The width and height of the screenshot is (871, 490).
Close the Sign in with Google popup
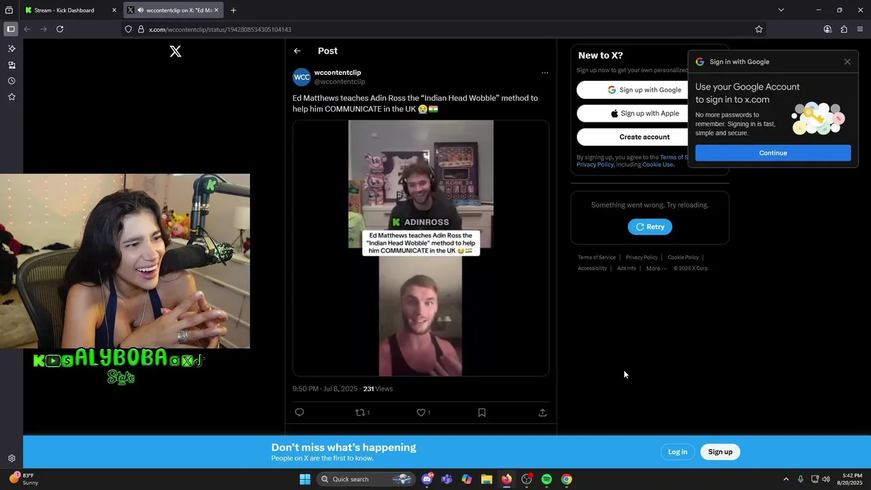(x=847, y=62)
